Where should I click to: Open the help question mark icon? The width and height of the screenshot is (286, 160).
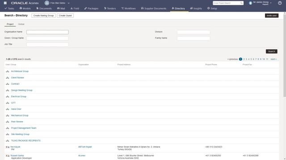click(x=280, y=3)
